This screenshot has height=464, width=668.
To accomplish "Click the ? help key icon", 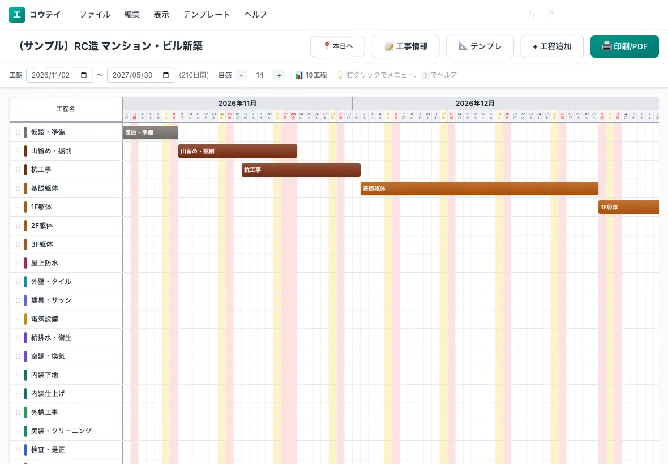I will (x=425, y=75).
